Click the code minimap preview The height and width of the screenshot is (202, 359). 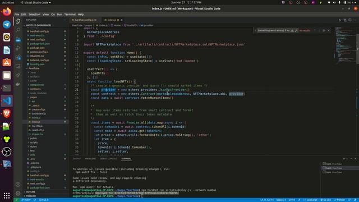345,46
